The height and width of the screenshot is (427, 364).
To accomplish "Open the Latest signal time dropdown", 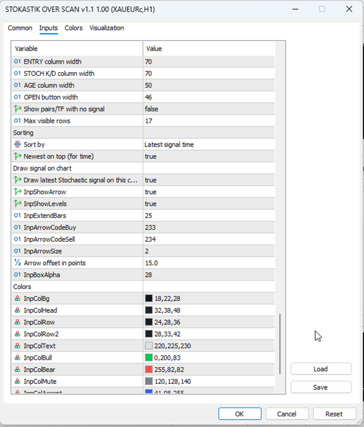I will 209,145.
